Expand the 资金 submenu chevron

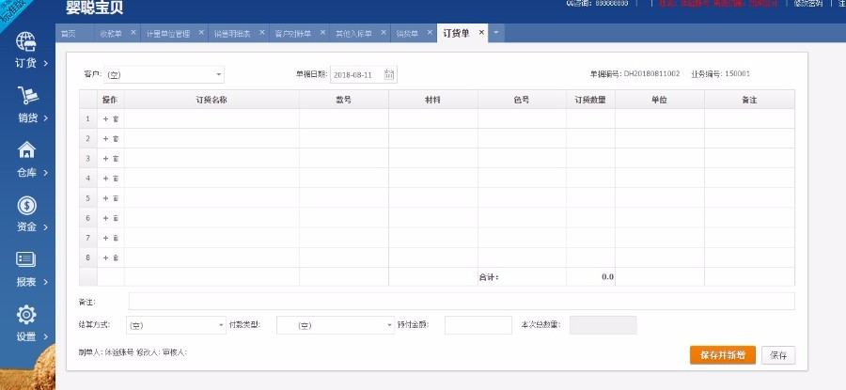45,227
